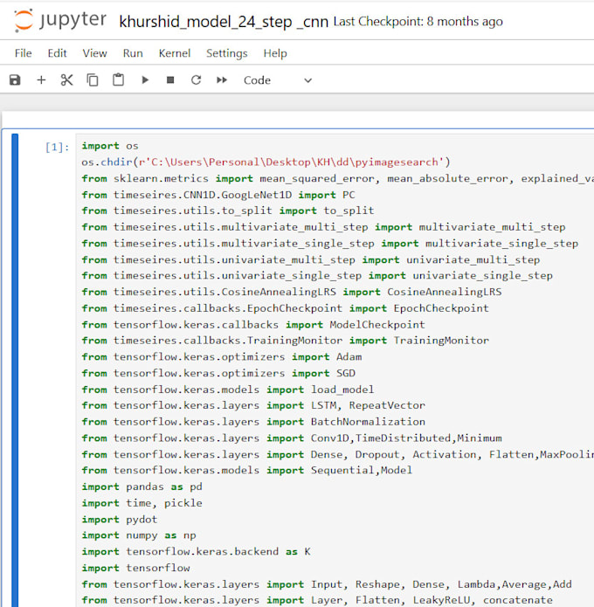
Task: Open the cell type Code dropdown
Action: (x=277, y=80)
